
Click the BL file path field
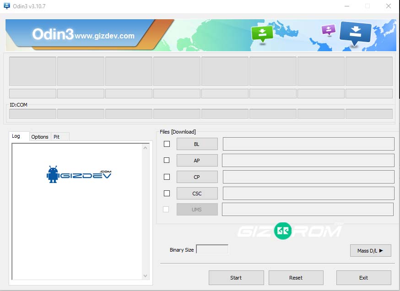pos(308,144)
